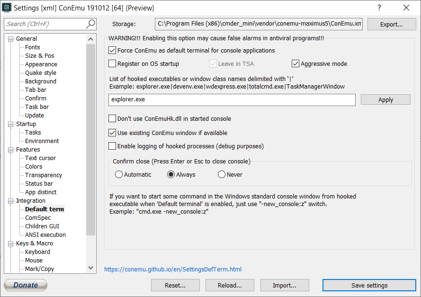Collapse the General tree section
This screenshot has height=297, width=421.
pyautogui.click(x=11, y=39)
